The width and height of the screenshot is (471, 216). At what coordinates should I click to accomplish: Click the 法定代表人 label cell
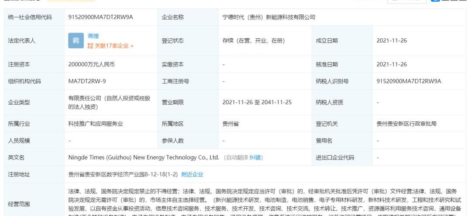pyautogui.click(x=34, y=41)
